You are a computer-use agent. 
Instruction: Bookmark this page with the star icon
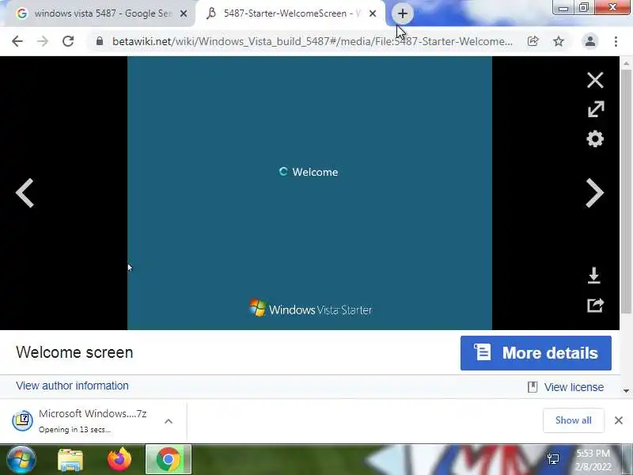click(559, 41)
